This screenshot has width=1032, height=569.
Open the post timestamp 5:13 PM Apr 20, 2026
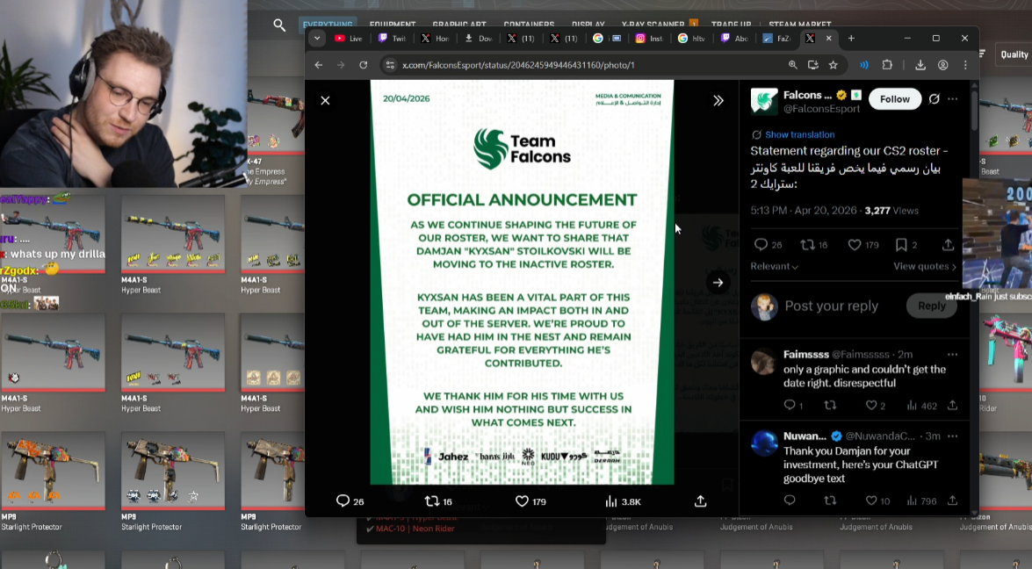pyautogui.click(x=802, y=211)
